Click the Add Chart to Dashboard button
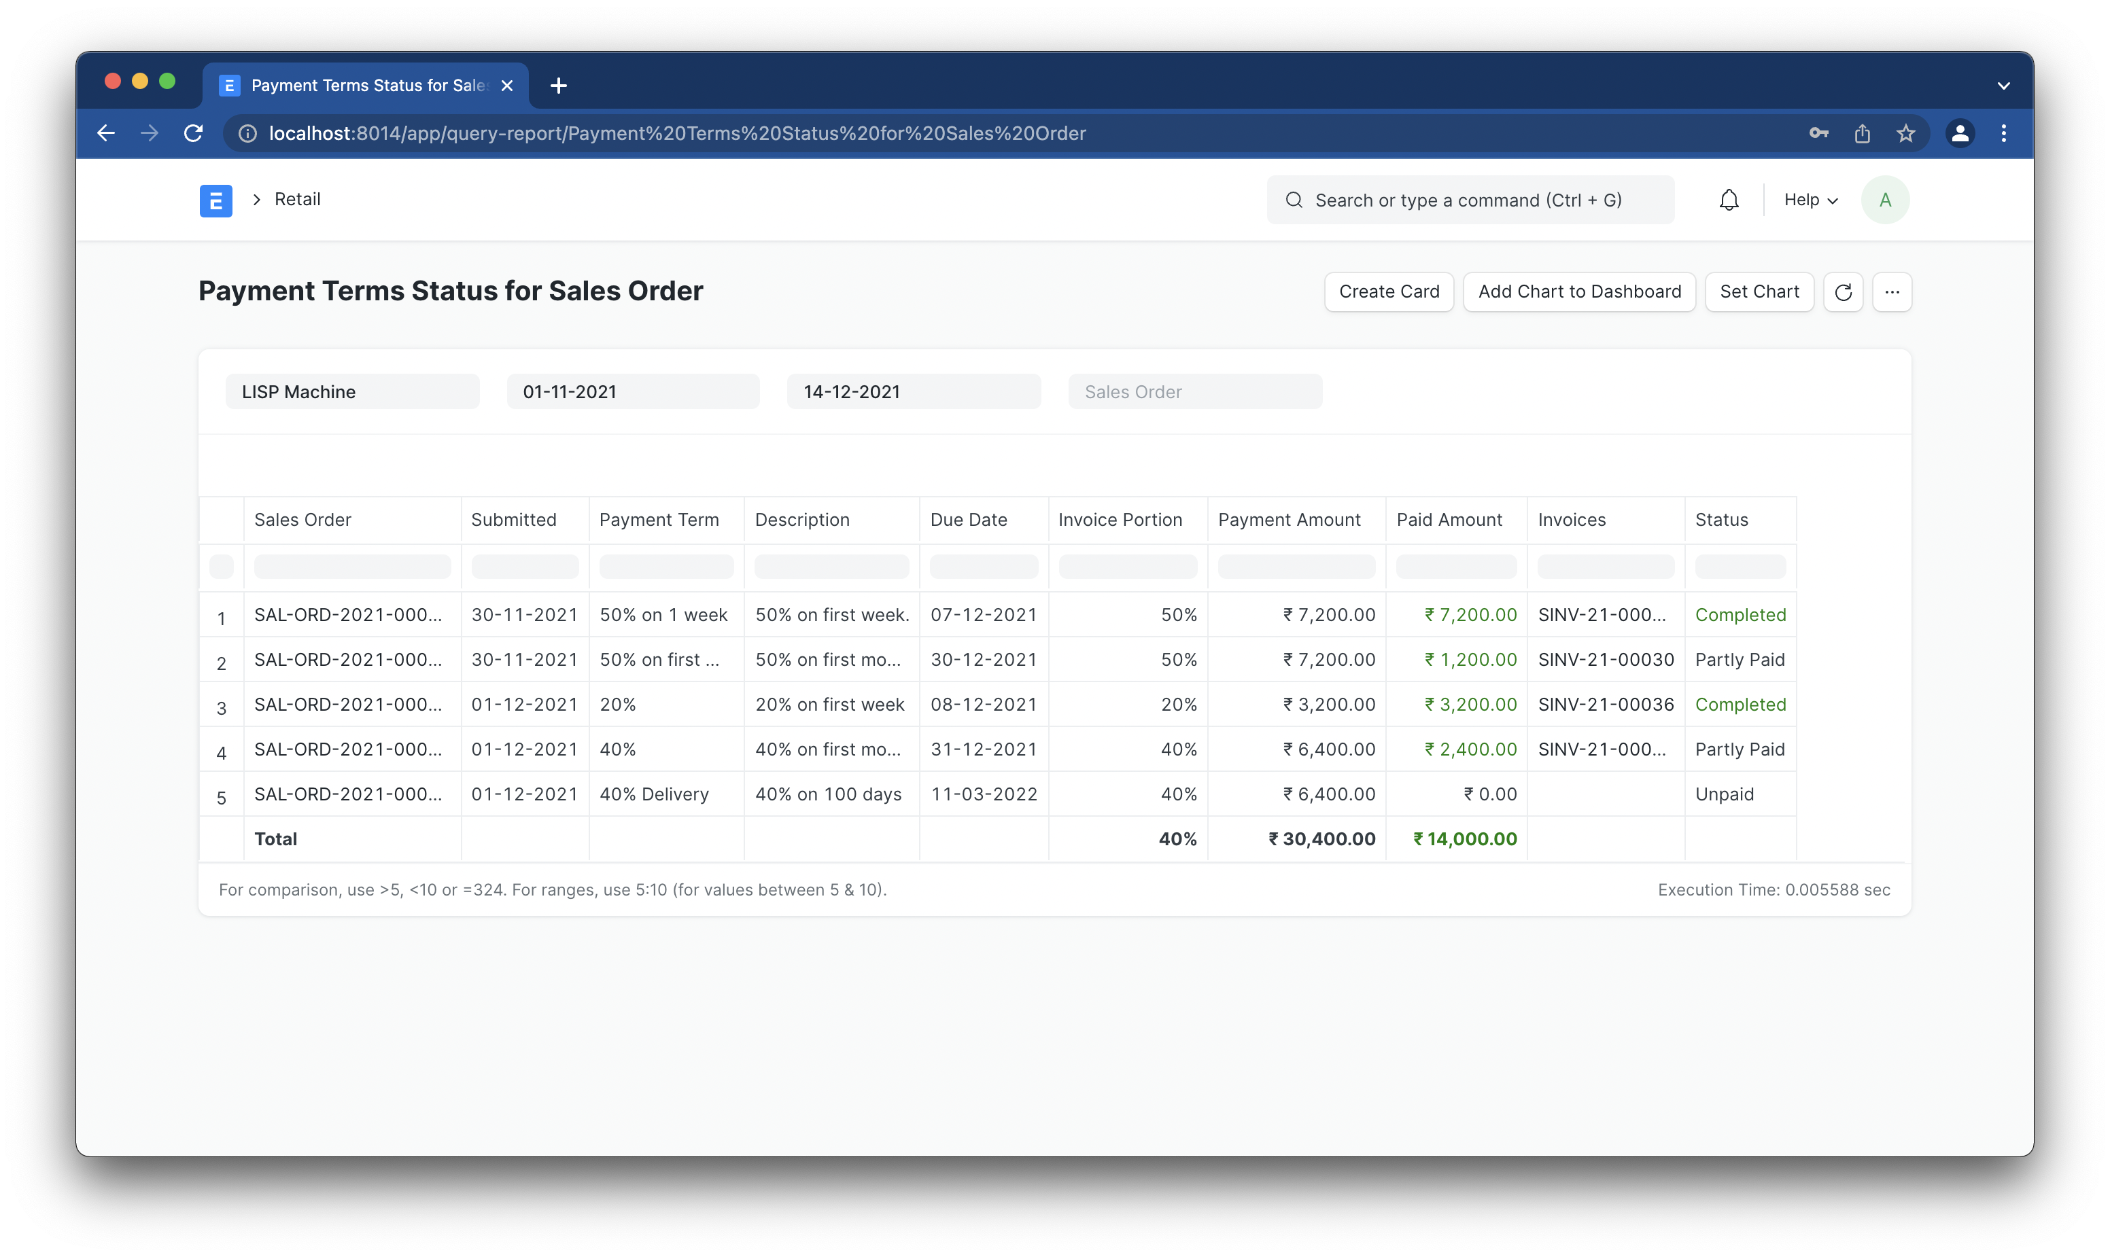The image size is (2110, 1257). tap(1578, 291)
